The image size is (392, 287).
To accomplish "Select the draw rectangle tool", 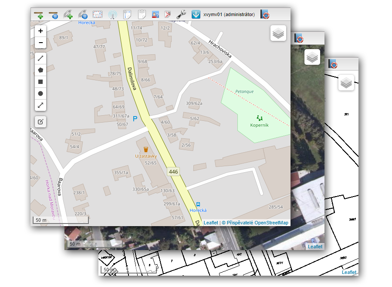I will tap(41, 82).
